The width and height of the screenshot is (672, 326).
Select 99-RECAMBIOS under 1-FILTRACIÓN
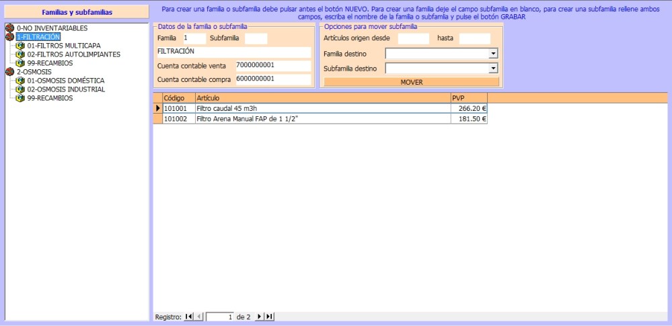[50, 63]
